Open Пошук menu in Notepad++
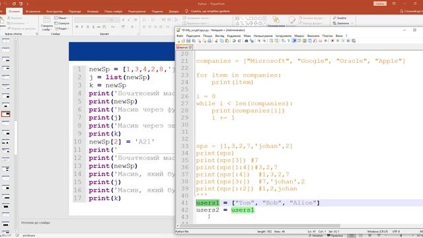Image resolution: width=423 pixels, height=238 pixels. tap(208, 36)
